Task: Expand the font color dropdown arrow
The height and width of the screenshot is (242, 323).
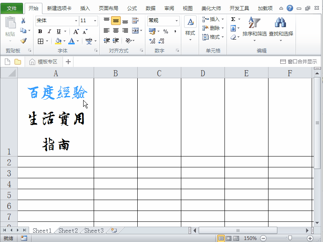Action: click(x=78, y=41)
